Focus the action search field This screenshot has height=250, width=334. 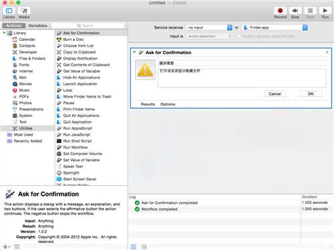[x=88, y=25]
